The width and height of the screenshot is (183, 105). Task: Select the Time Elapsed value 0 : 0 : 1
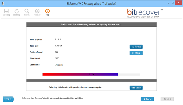tap(58, 40)
